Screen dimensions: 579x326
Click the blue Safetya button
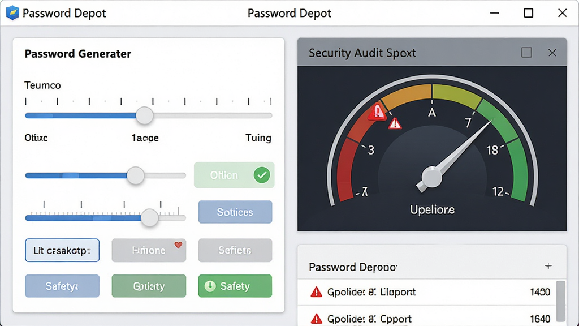click(x=62, y=286)
